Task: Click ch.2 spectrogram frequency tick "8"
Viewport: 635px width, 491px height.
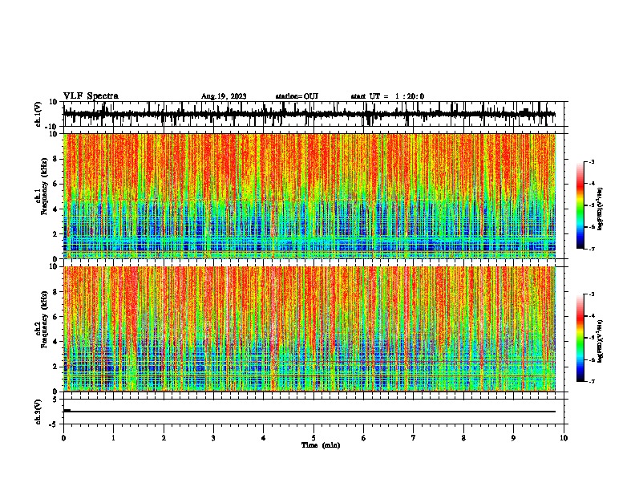Action: (x=55, y=292)
